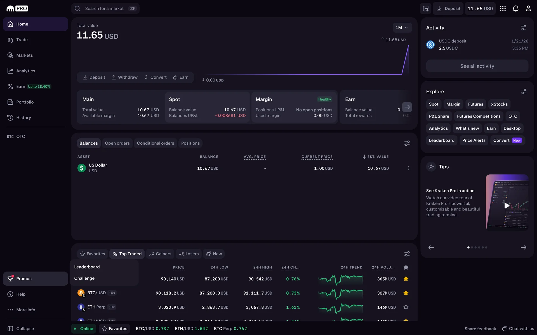537x335 pixels.
Task: Click the Search for a market field
Action: (105, 9)
